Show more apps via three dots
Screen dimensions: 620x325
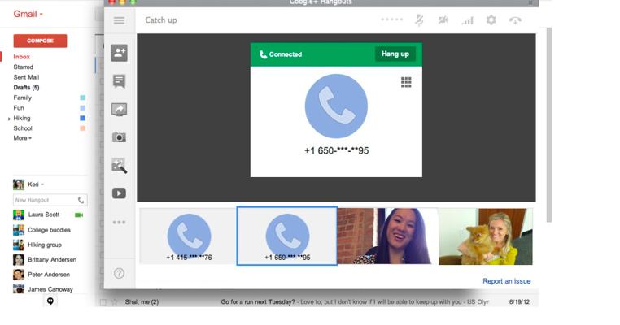point(119,222)
